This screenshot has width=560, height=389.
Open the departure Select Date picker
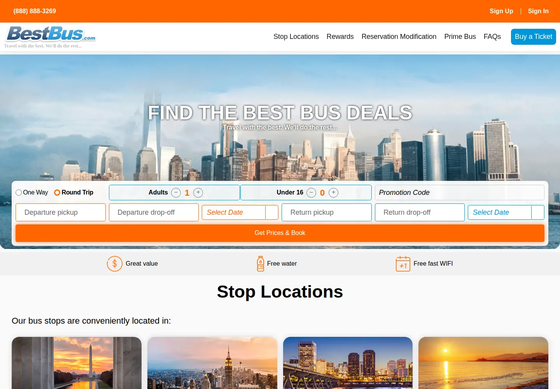tap(240, 212)
